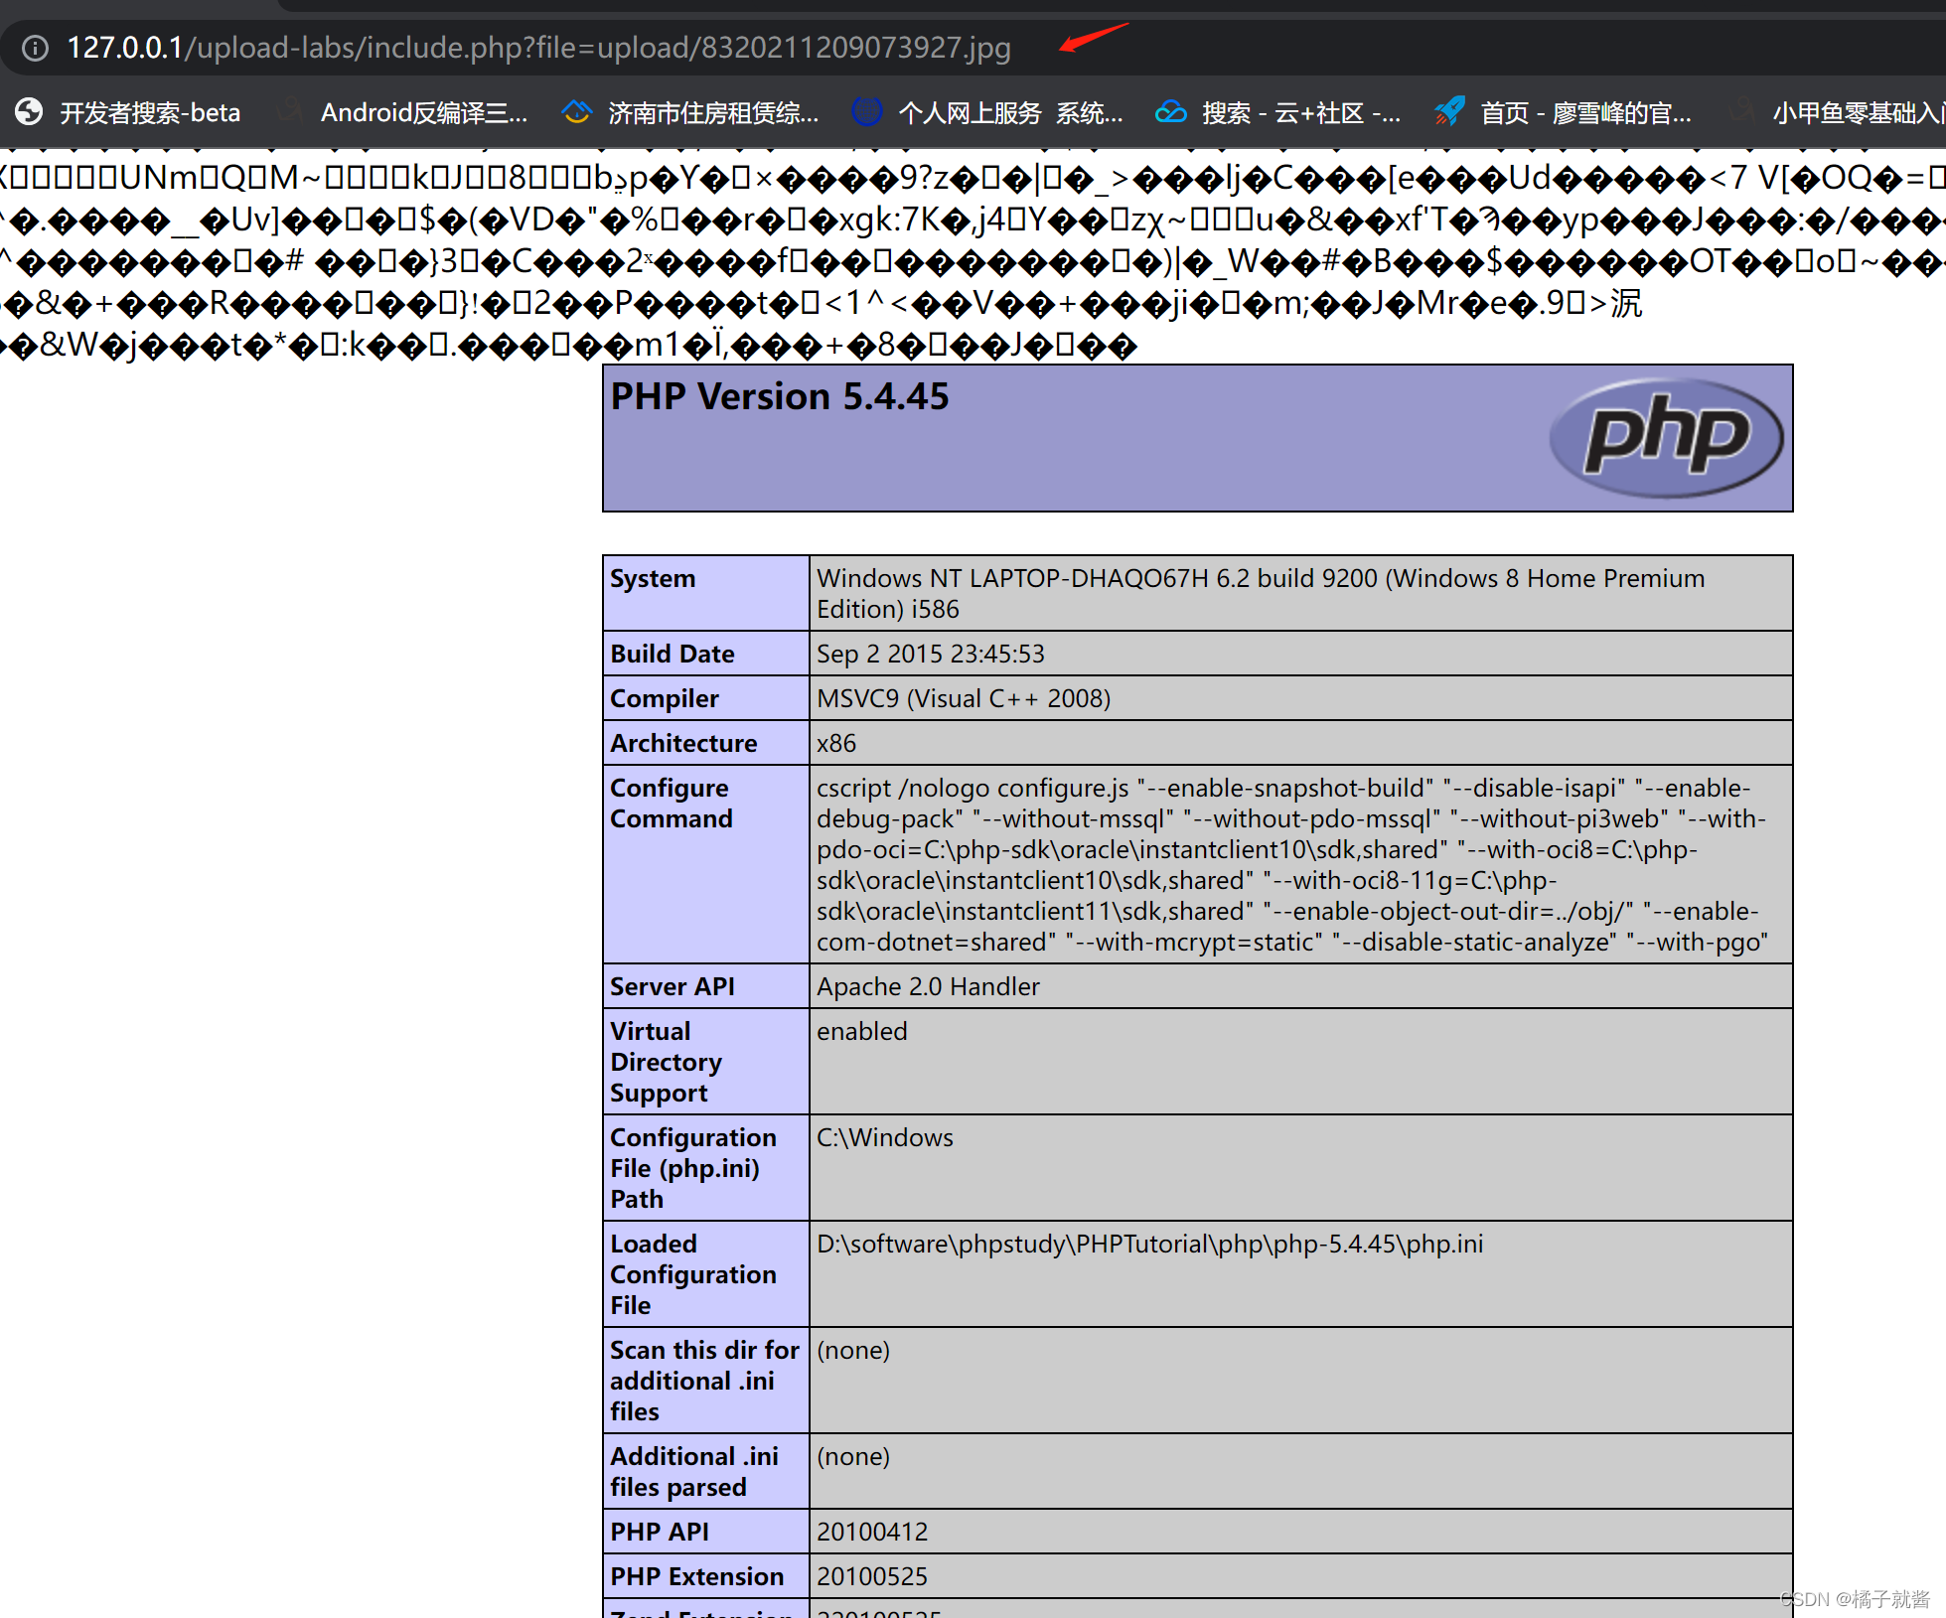
Task: Open the 搜索 - 云+社区 bookmark
Action: point(1301,113)
